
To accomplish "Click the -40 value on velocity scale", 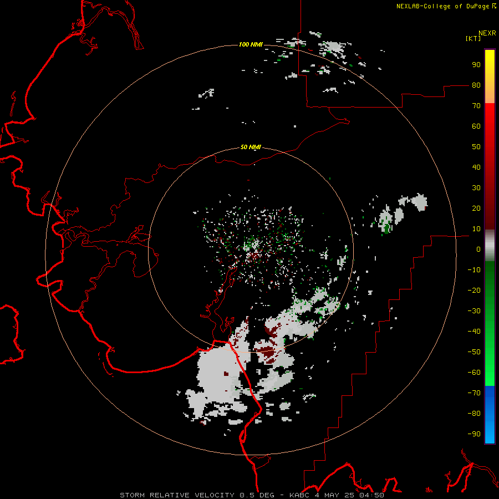I will (x=474, y=332).
